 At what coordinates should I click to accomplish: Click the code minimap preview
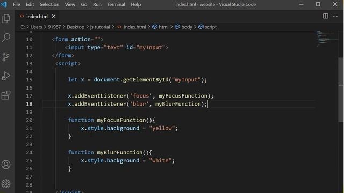coord(327,39)
